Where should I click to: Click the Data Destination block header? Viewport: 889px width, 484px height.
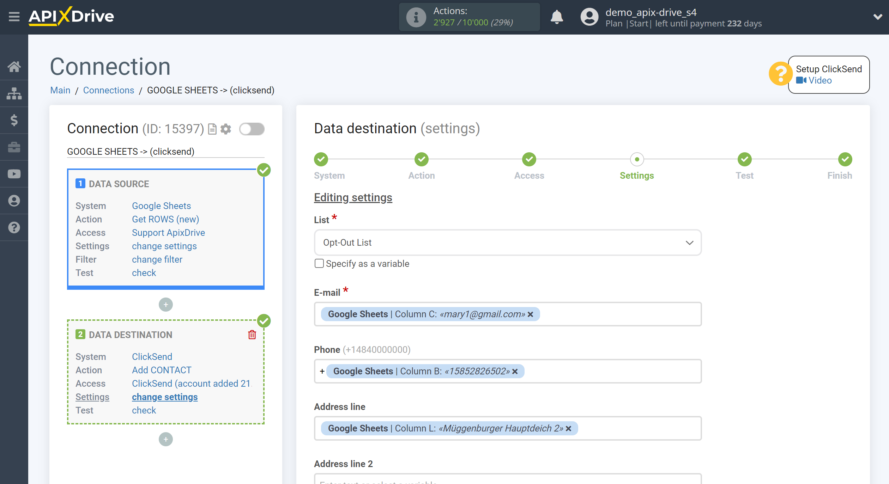pos(131,335)
